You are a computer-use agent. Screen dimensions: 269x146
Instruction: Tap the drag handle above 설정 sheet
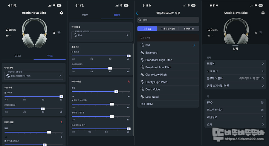click(x=235, y=45)
